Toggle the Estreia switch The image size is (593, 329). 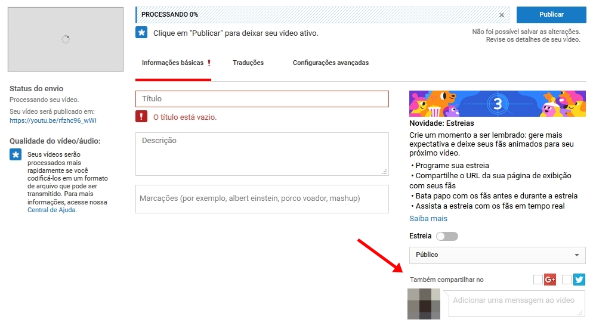click(447, 236)
